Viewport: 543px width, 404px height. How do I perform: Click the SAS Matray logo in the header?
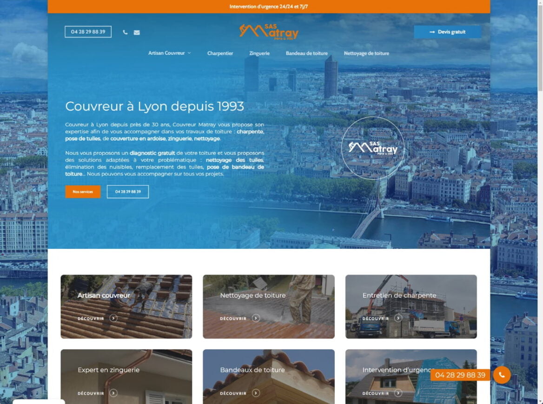269,31
